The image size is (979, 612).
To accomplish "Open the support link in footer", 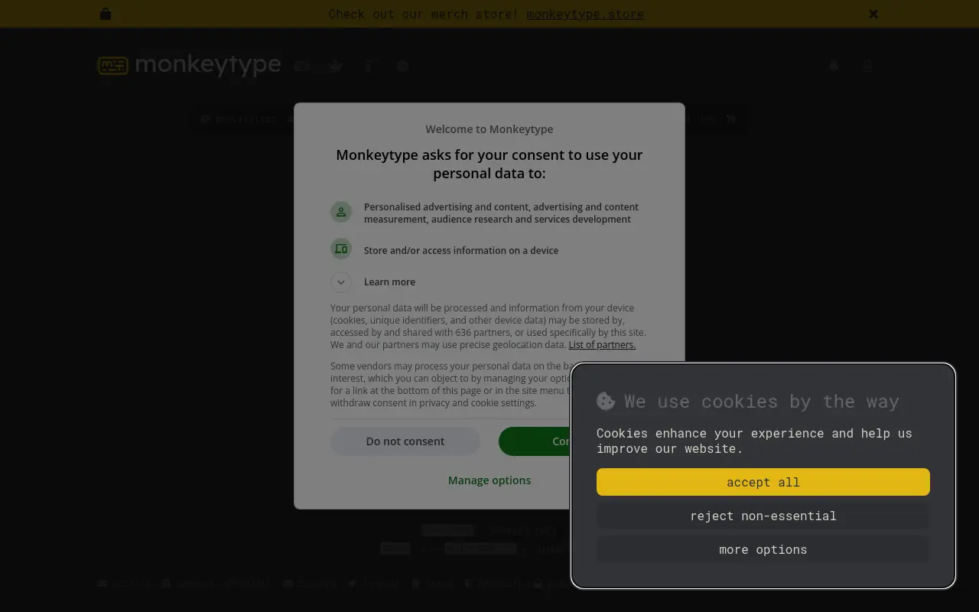I will [x=188, y=583].
